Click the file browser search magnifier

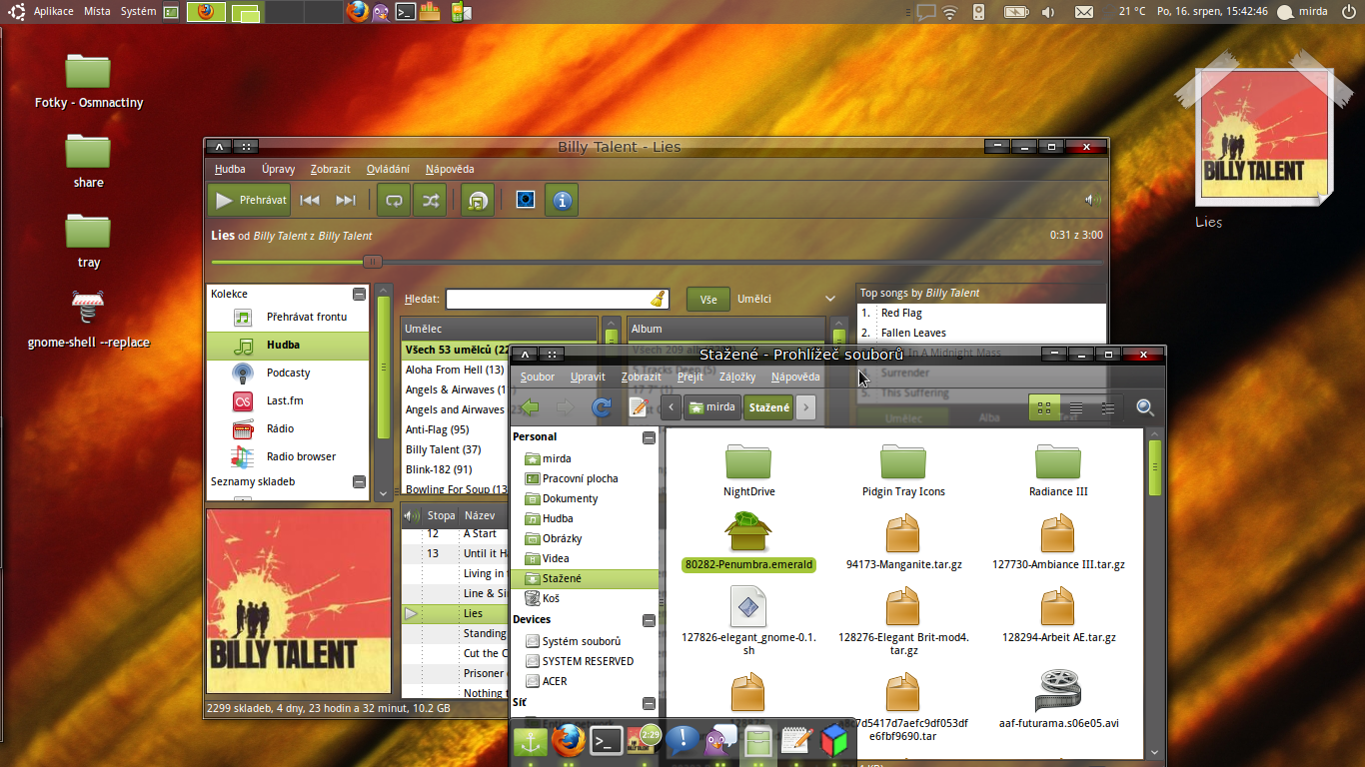1145,407
